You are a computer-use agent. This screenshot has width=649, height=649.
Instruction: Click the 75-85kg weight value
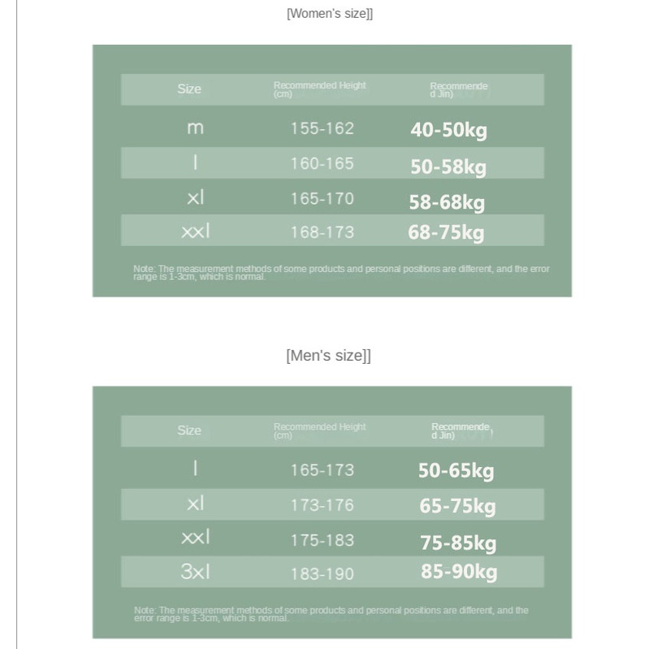coord(458,542)
